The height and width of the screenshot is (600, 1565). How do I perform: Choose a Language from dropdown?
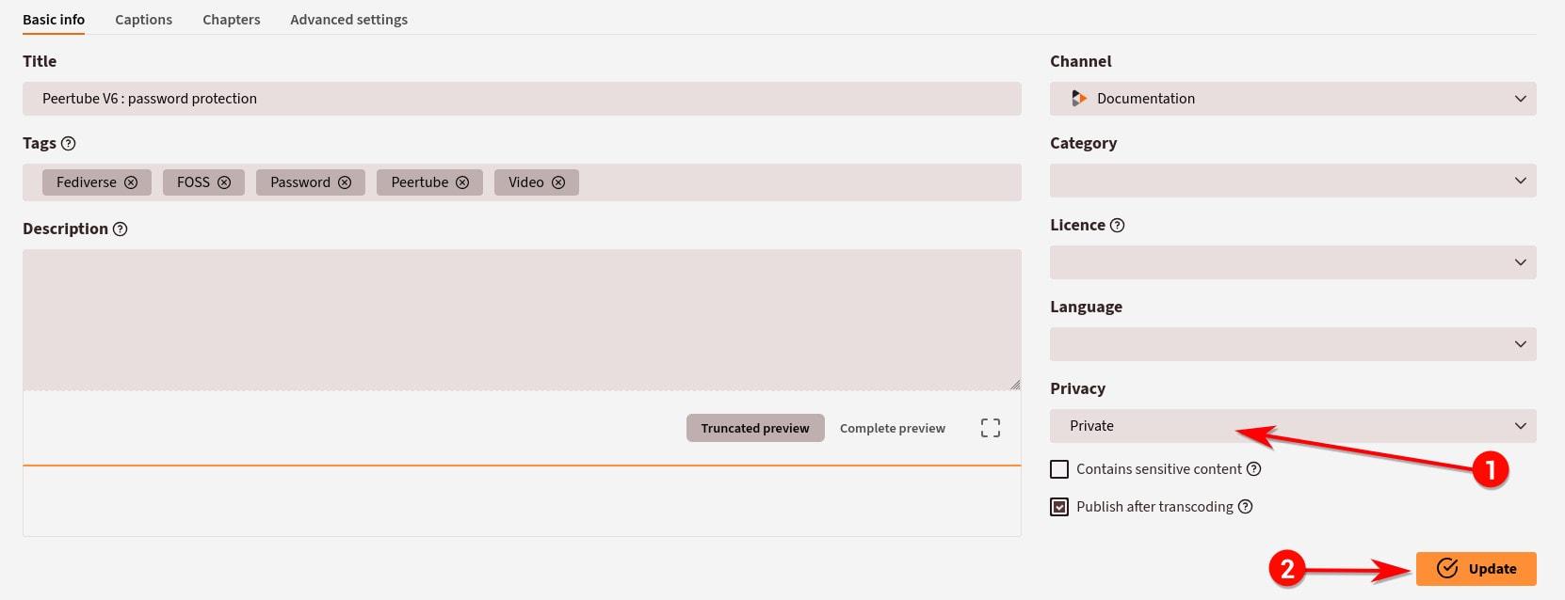coord(1292,344)
